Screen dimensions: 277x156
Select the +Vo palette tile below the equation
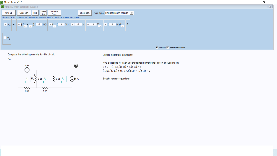tap(7, 38)
